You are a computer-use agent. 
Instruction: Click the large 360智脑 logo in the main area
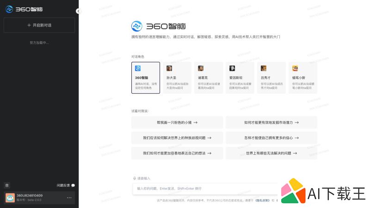coord(158,26)
